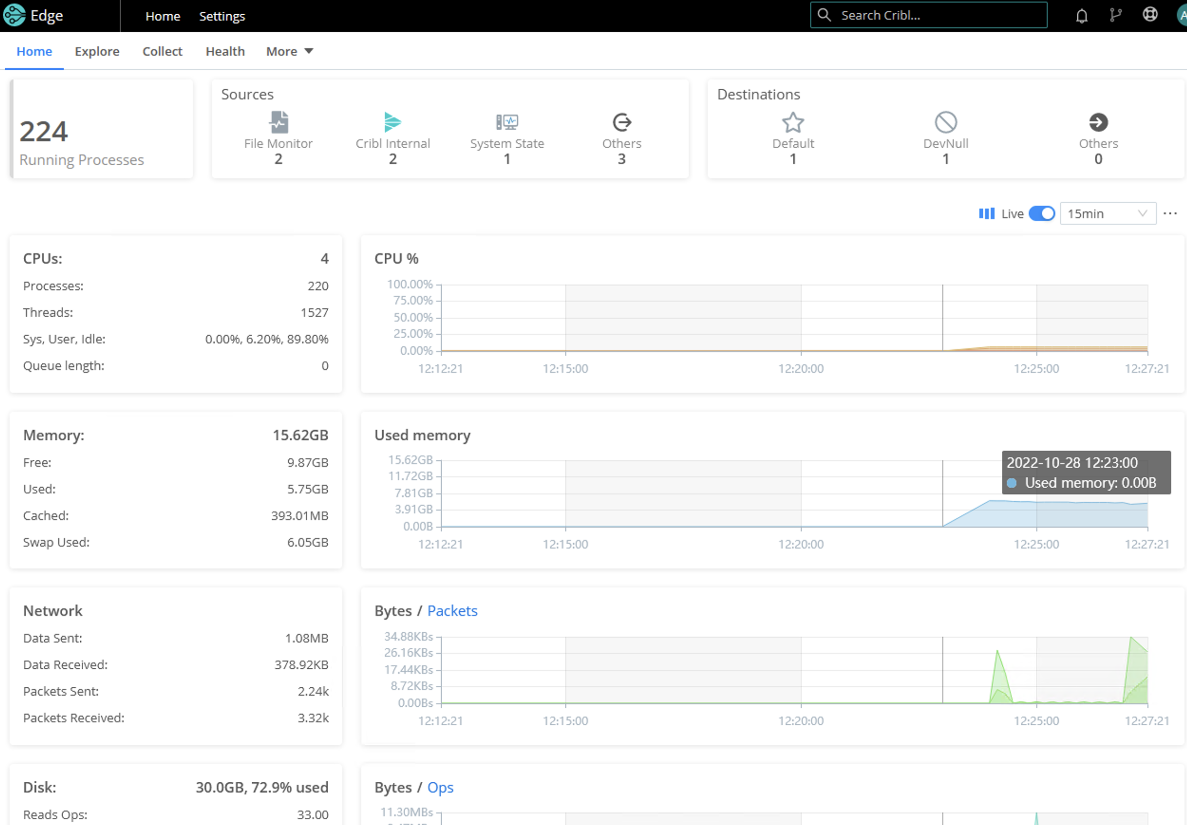Click the Packets Received value 3.32k

click(313, 718)
